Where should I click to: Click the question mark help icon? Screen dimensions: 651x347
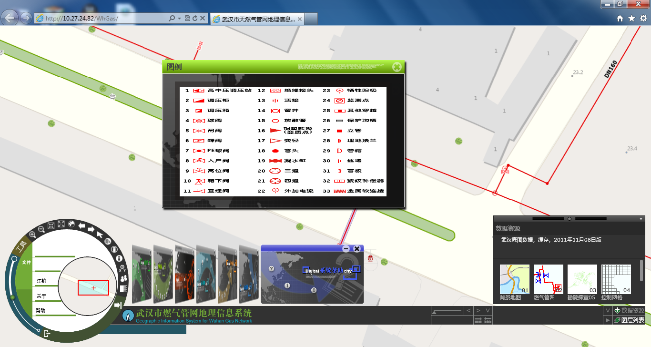[x=272, y=268]
